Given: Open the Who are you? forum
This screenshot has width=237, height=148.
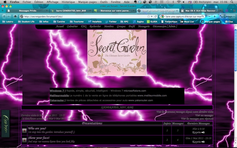Looking at the screenshot, I should click(x=37, y=128).
